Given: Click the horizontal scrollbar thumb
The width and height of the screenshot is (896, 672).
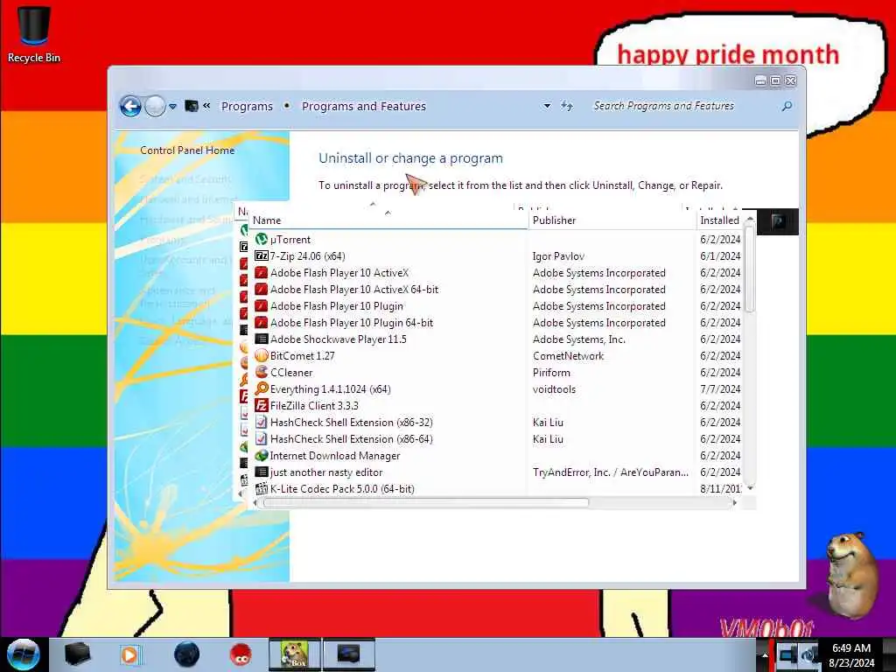Looking at the screenshot, I should tap(426, 503).
